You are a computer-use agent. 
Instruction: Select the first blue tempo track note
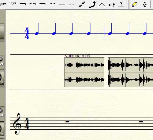click(37, 29)
